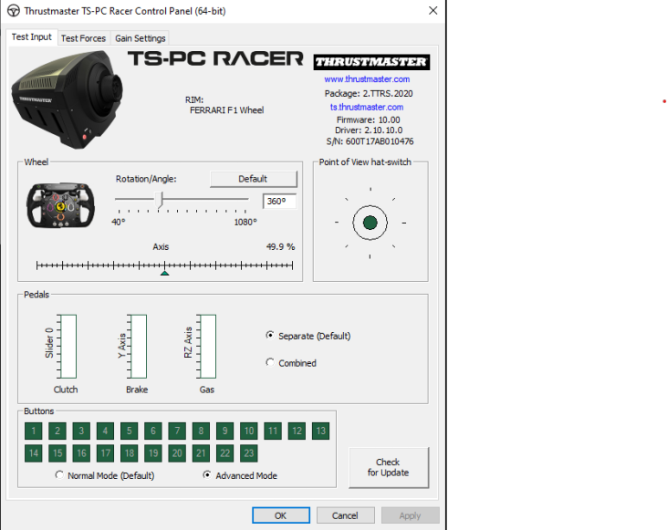The height and width of the screenshot is (530, 667).
Task: Open the Gain Settings tab
Action: point(141,38)
